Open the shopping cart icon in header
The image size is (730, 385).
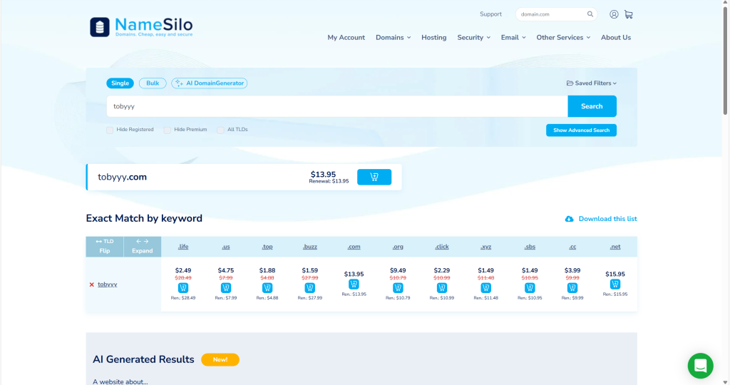tap(629, 14)
